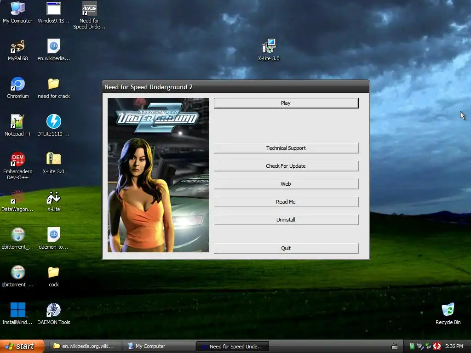Select the X-Lite softphone shortcut icon

point(53,201)
